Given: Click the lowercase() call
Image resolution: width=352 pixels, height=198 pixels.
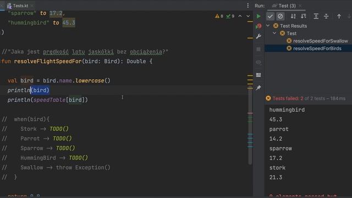Looking at the screenshot, I should coord(93,81).
